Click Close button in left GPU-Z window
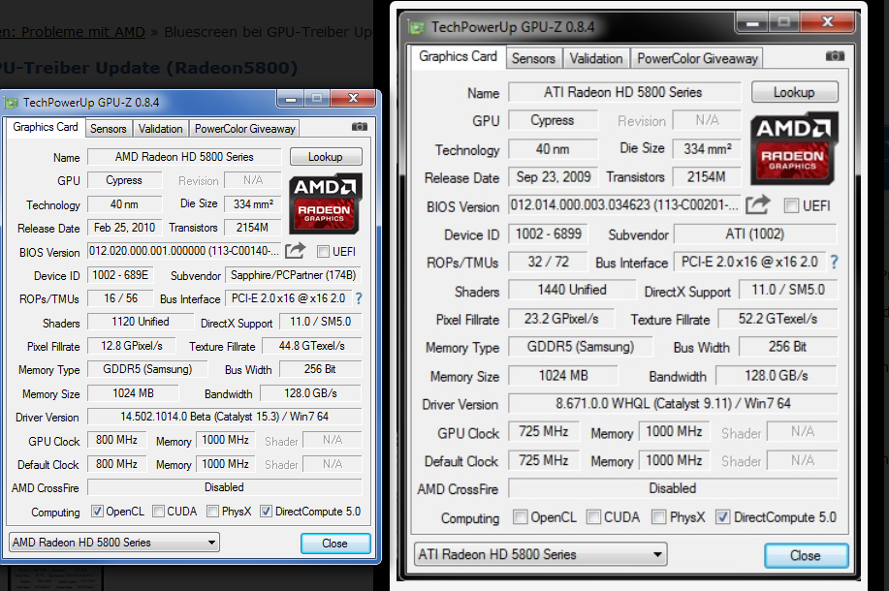The height and width of the screenshot is (591, 889). tap(335, 544)
